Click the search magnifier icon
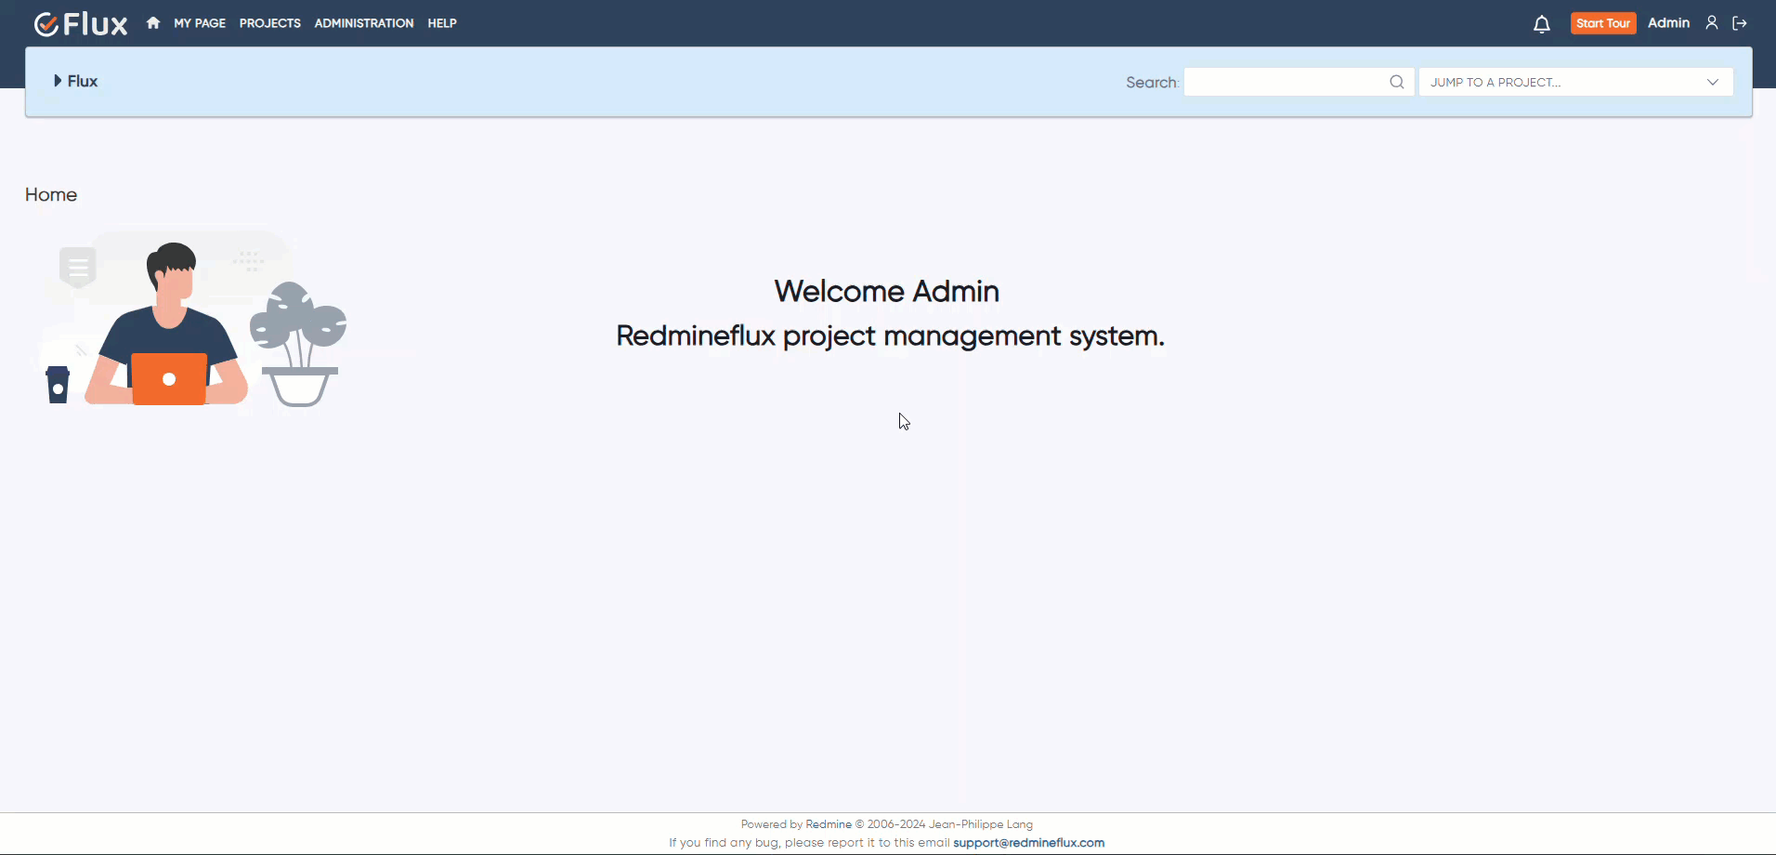 click(x=1396, y=82)
